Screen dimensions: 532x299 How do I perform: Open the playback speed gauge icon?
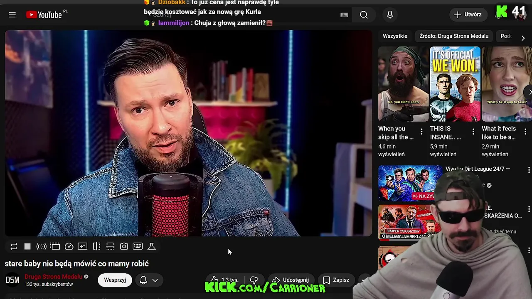click(x=69, y=246)
